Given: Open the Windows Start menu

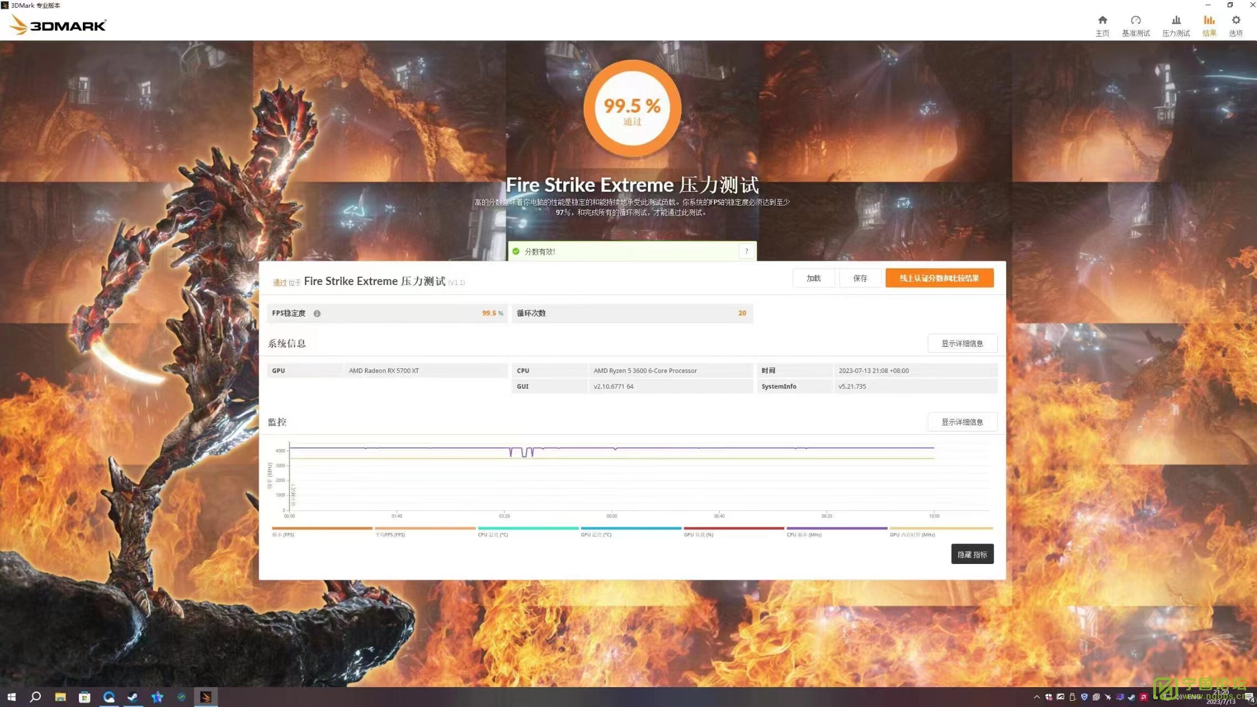Looking at the screenshot, I should coord(12,697).
